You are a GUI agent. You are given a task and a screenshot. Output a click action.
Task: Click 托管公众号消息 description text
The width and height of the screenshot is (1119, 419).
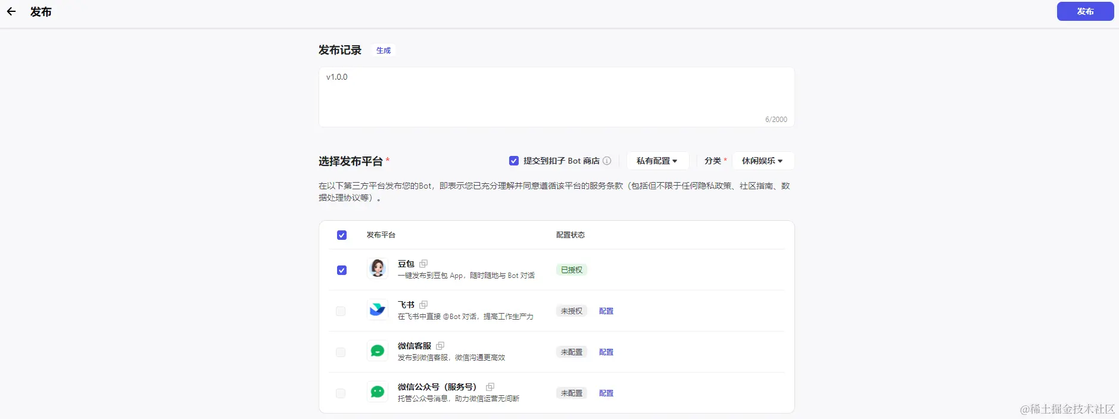pos(459,399)
